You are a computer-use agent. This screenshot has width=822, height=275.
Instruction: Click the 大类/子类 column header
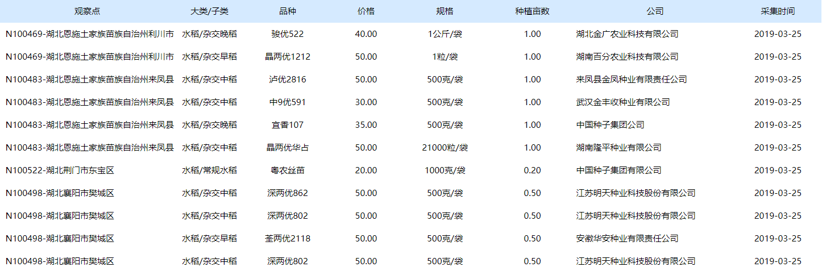coord(209,11)
